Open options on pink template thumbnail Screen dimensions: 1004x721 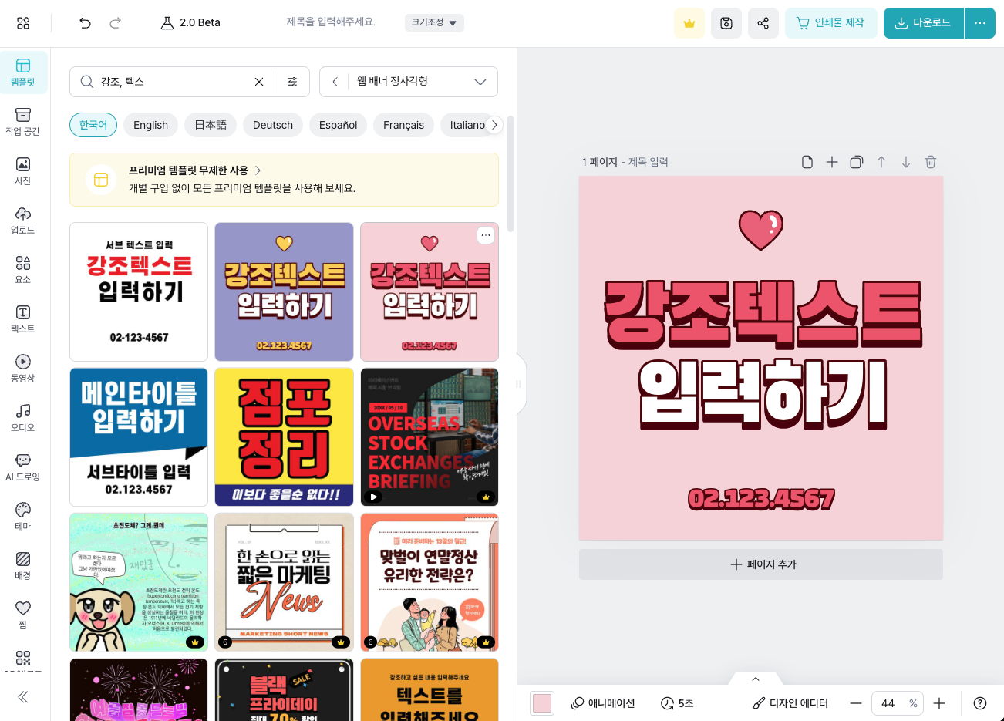(x=485, y=235)
